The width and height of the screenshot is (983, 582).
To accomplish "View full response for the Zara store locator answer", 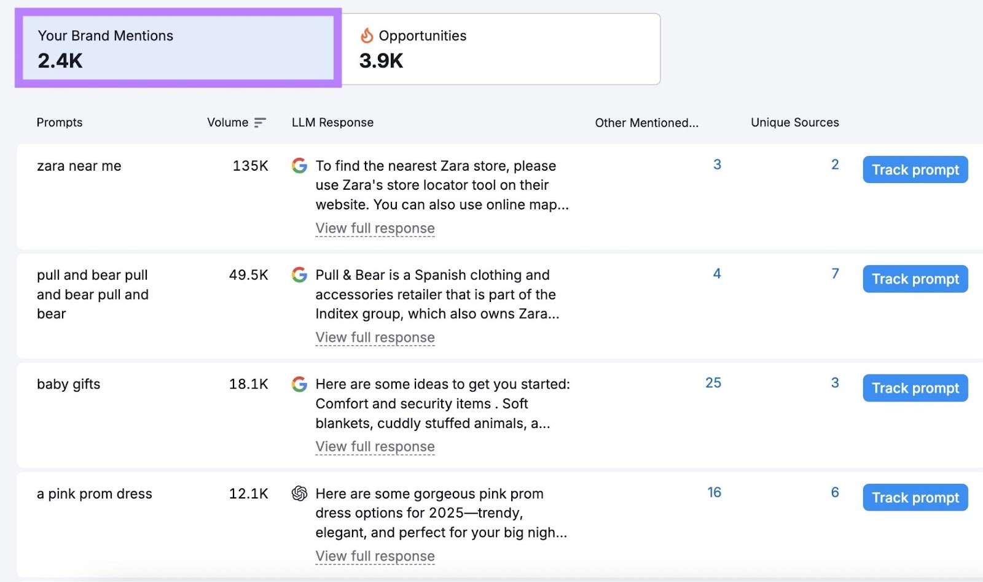I will 375,228.
